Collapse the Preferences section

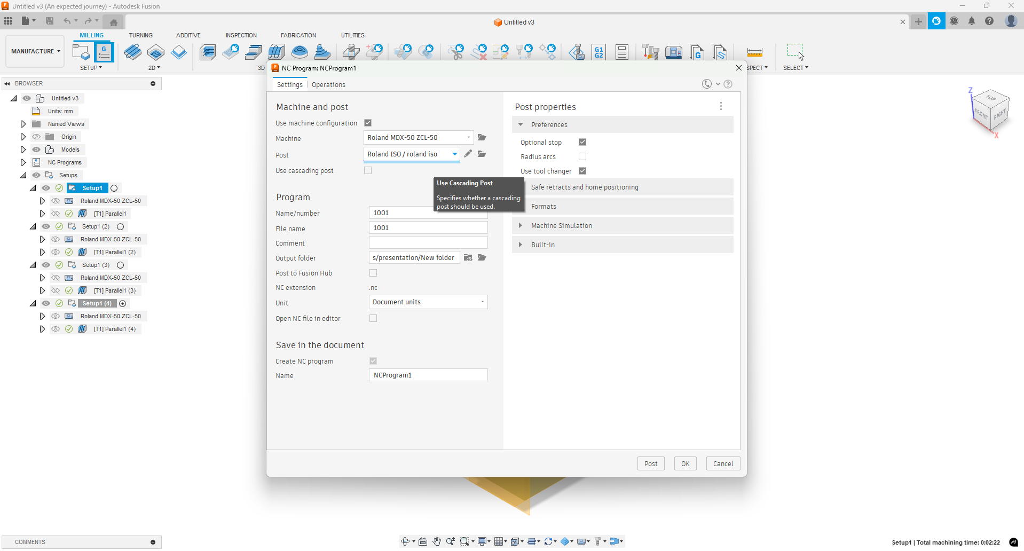pos(521,124)
